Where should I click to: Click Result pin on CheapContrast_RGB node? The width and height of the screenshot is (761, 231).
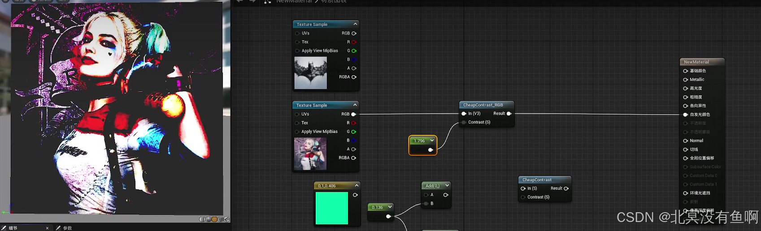(x=509, y=114)
